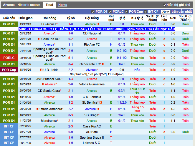Click the 2-2 score of U.D. Leiria match
The width and height of the screenshot is (195, 146).
(x=70, y=70)
